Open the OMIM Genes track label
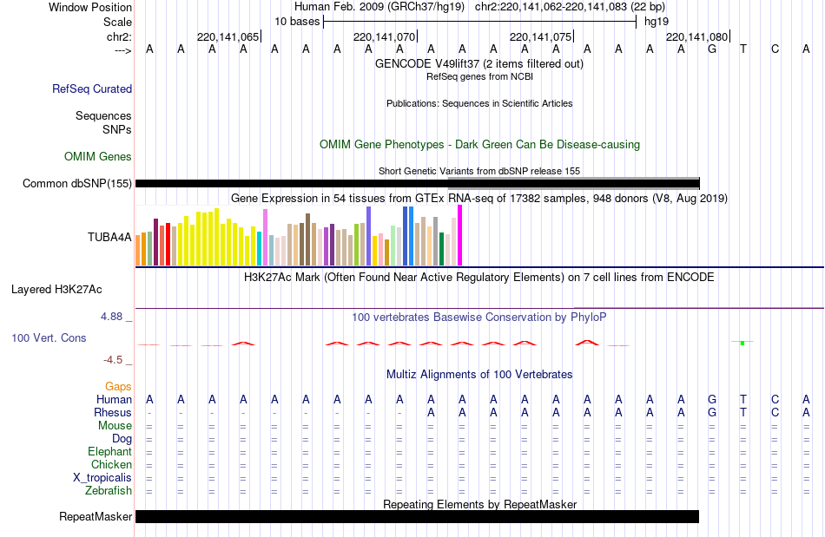The width and height of the screenshot is (825, 537). tap(98, 156)
